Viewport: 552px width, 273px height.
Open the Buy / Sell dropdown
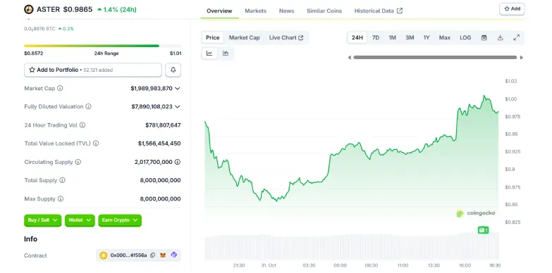tap(42, 220)
